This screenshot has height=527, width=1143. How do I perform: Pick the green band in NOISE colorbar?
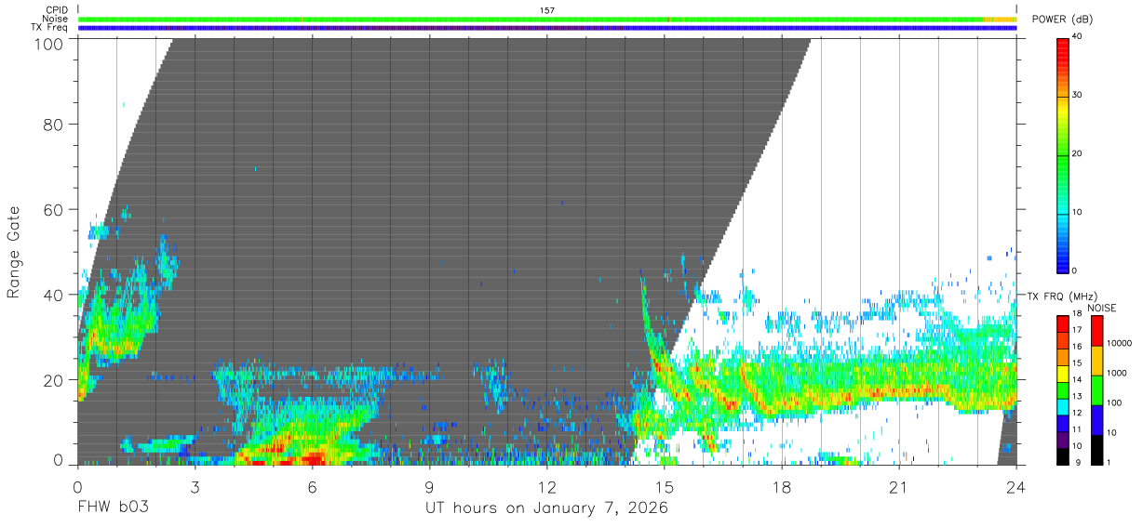point(1096,390)
